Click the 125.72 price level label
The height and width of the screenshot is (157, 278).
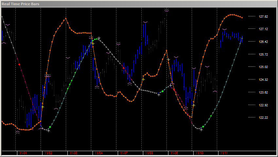(x=263, y=55)
